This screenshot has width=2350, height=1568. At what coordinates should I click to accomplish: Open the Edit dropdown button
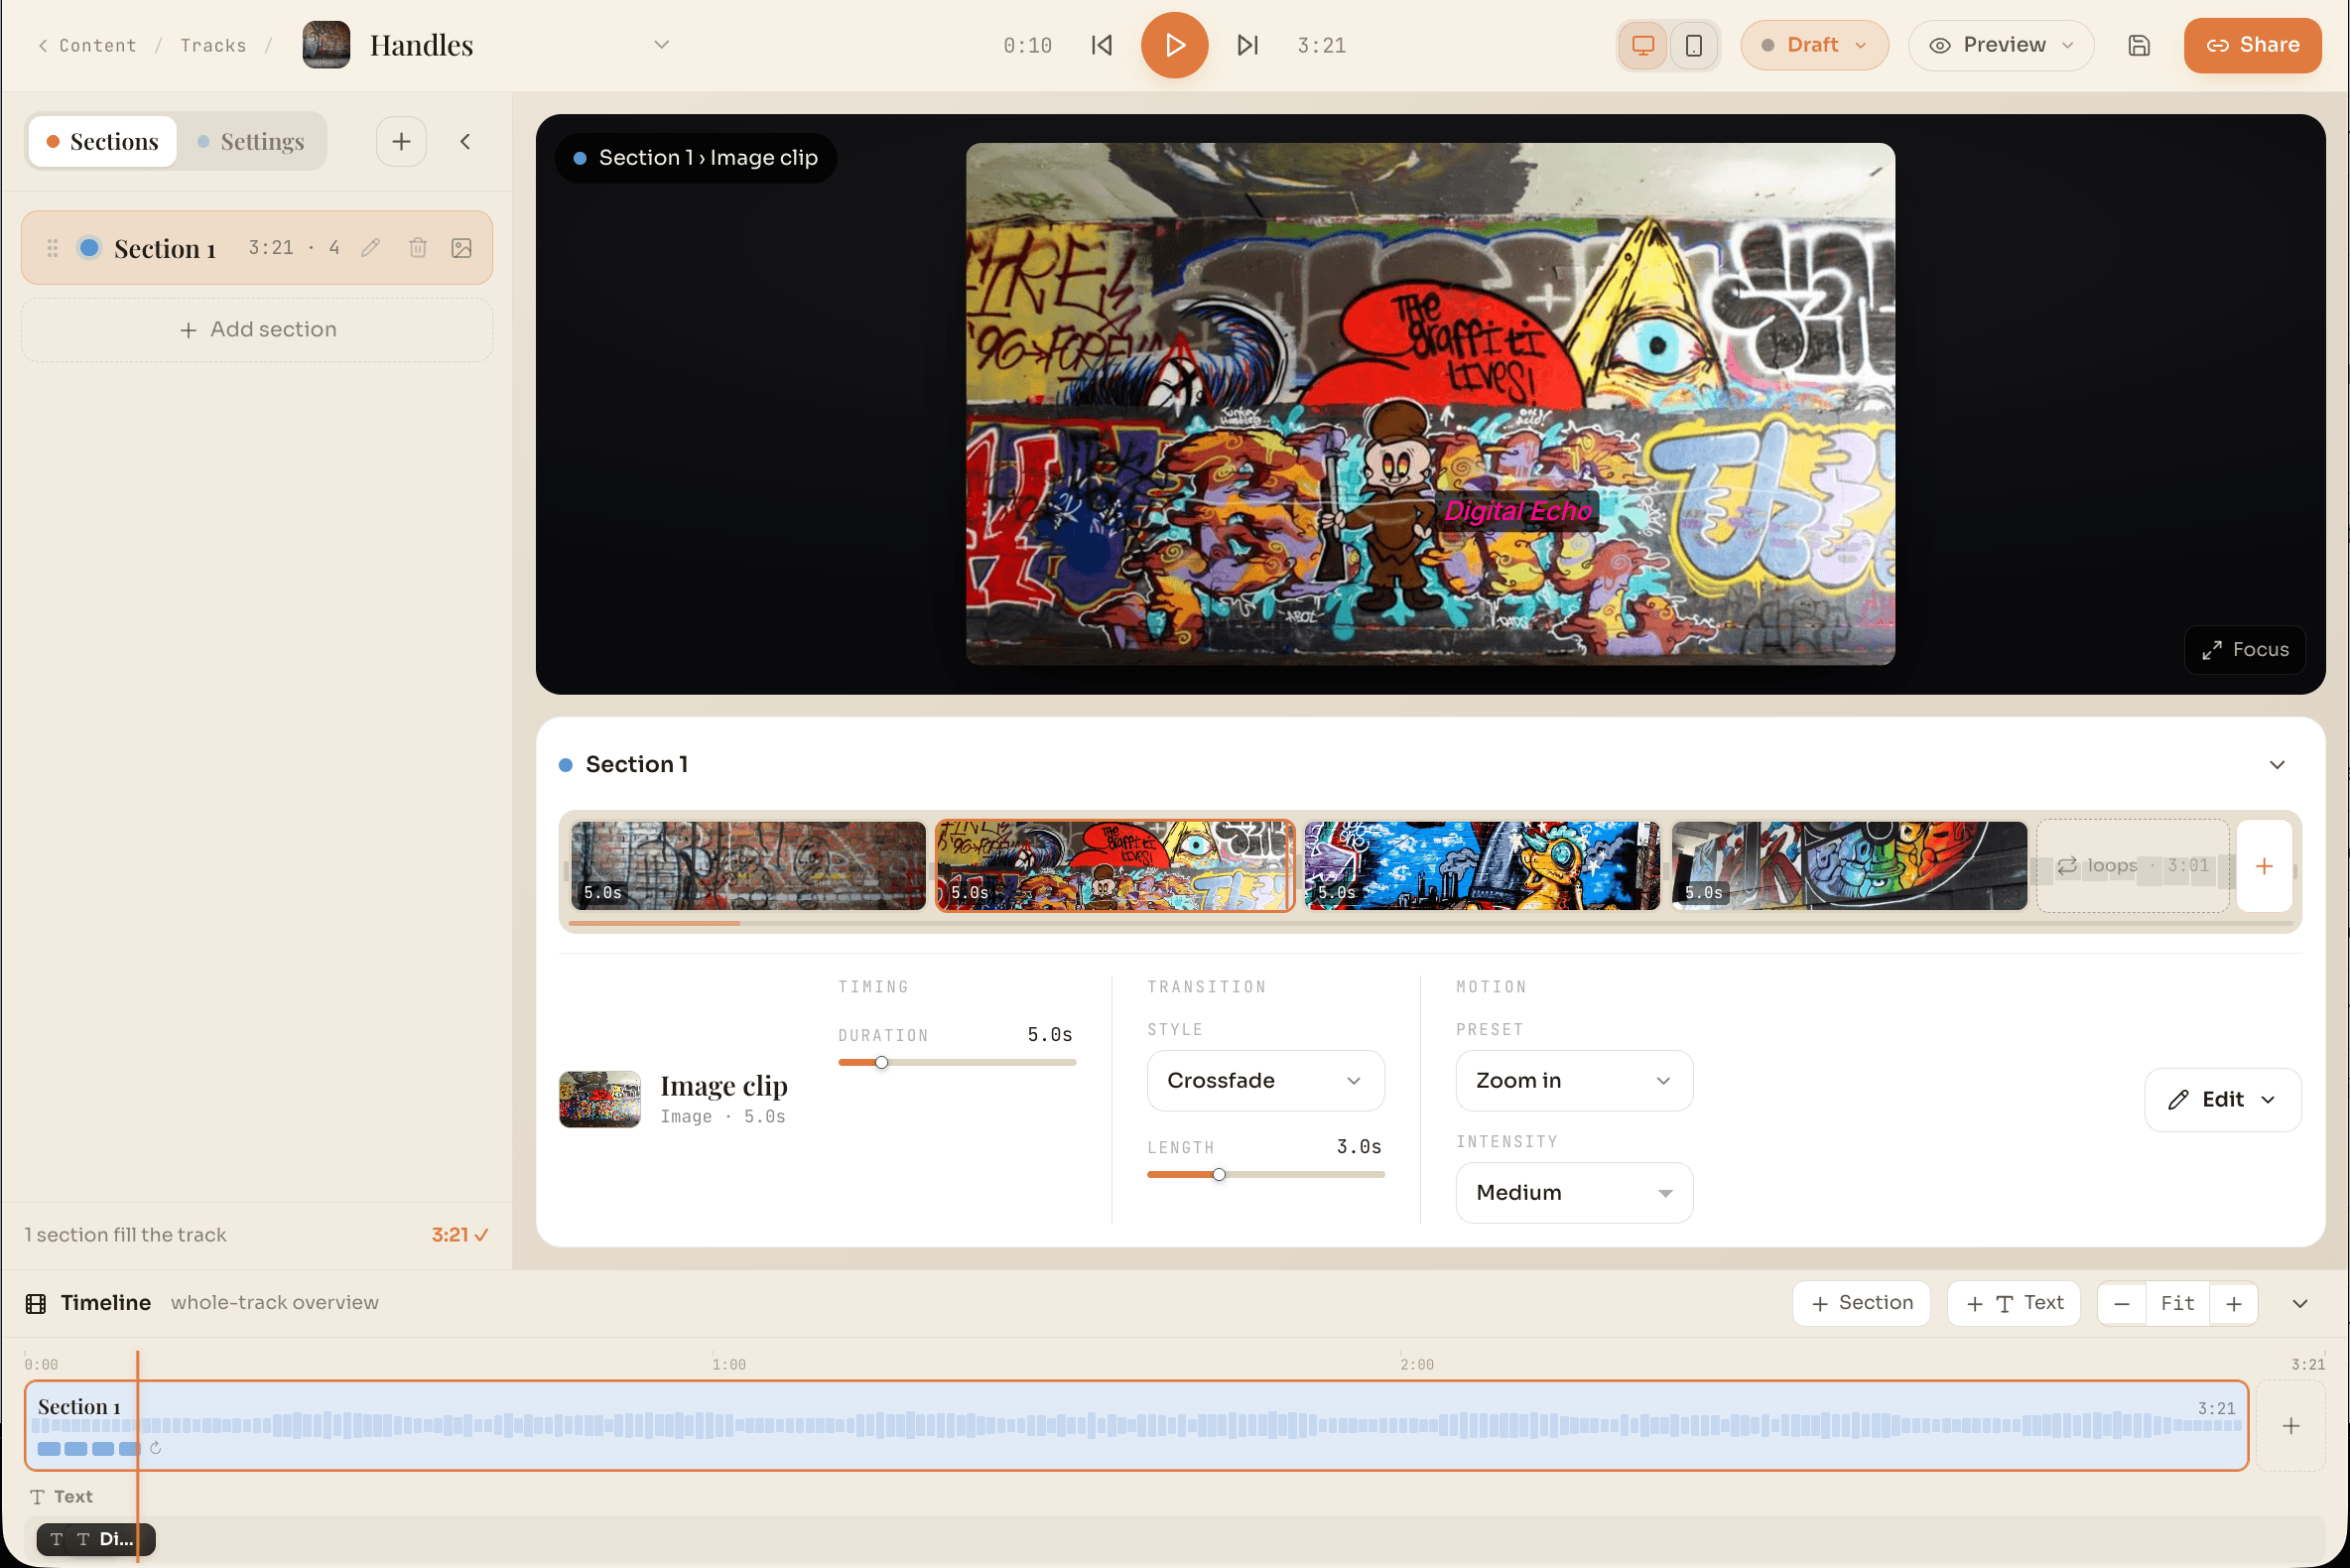tap(2222, 1099)
